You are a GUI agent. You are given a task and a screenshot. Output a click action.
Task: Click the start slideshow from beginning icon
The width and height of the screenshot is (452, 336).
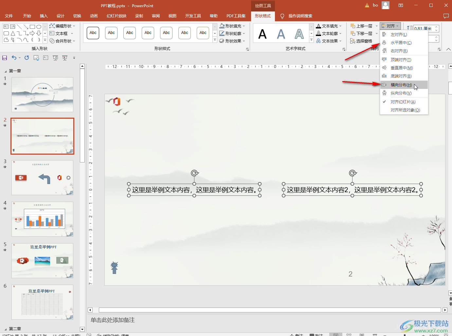point(55,58)
